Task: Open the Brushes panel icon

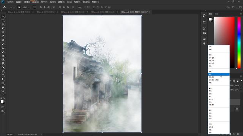Action: 204,29
